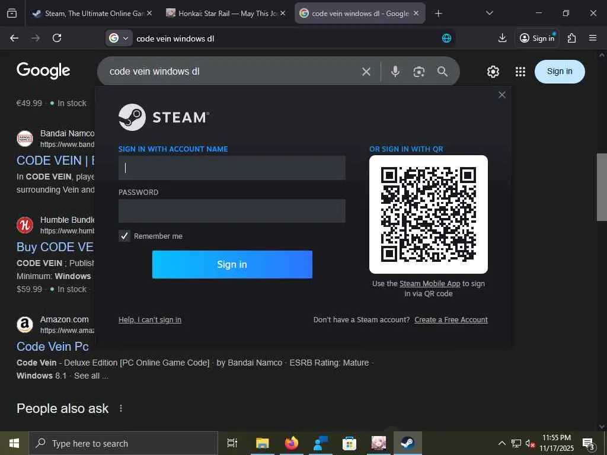Image resolution: width=607 pixels, height=455 pixels.
Task: Close the Steam store tab
Action: tap(149, 14)
